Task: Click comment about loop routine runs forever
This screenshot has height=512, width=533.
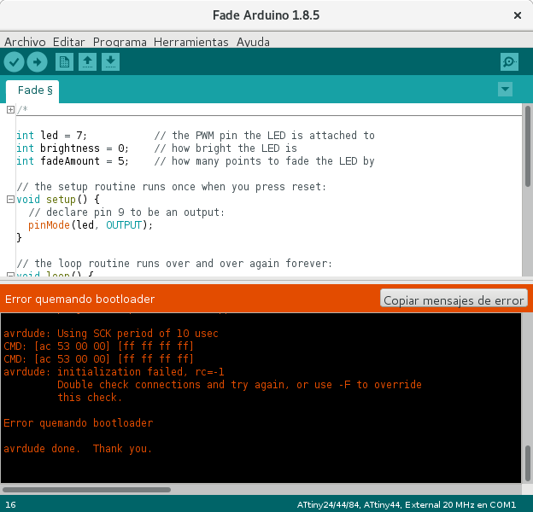Action: [x=174, y=263]
